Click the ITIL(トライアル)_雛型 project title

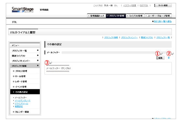click(23, 33)
